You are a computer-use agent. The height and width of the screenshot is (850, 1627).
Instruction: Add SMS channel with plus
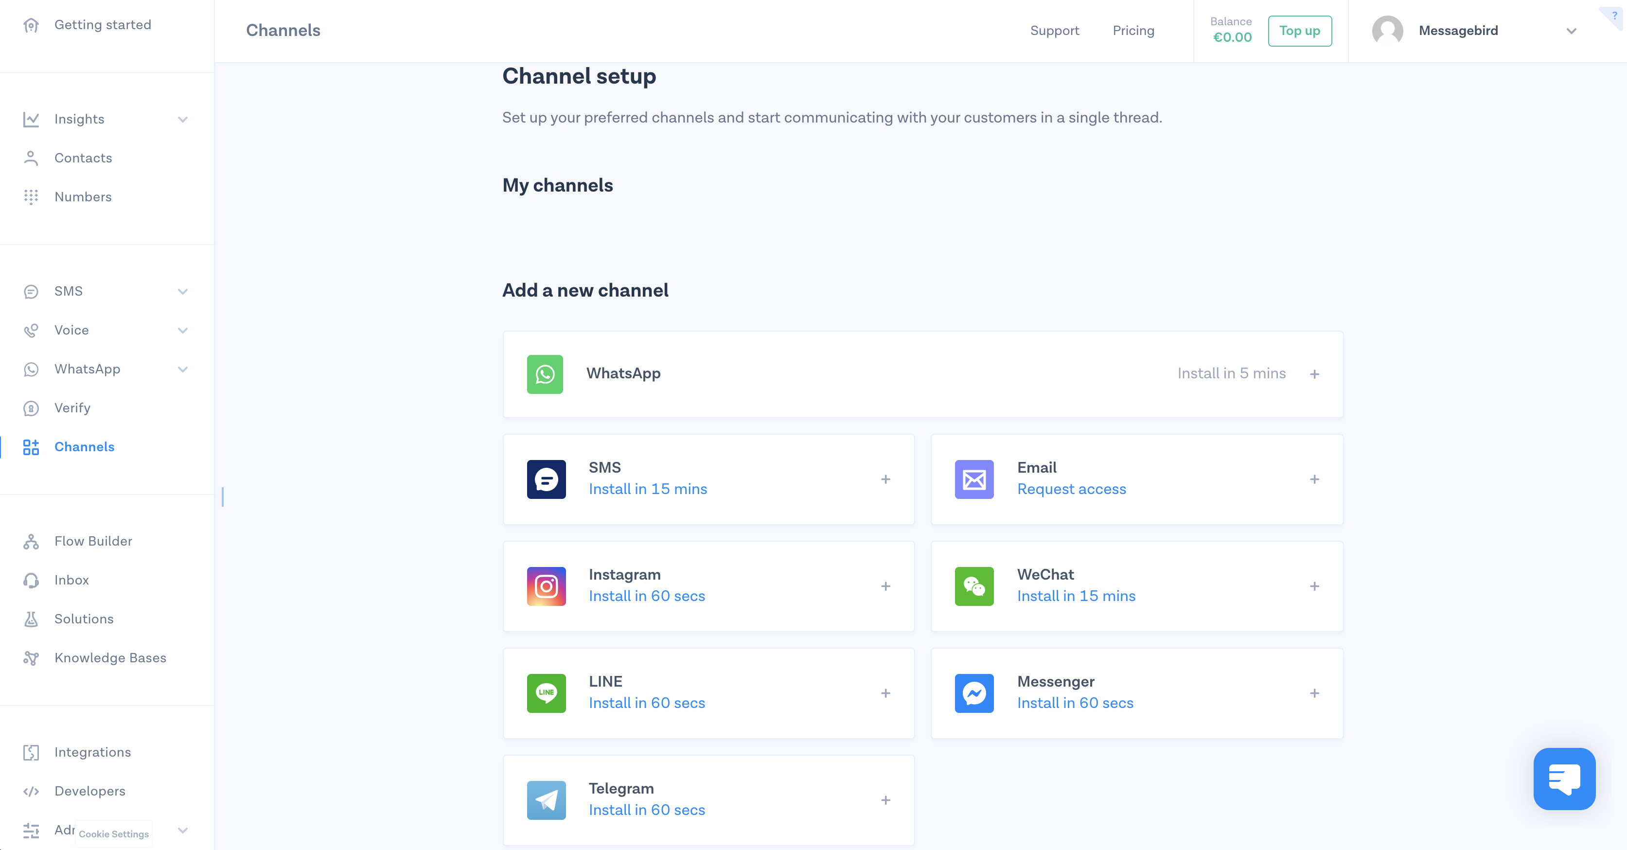coord(885,479)
